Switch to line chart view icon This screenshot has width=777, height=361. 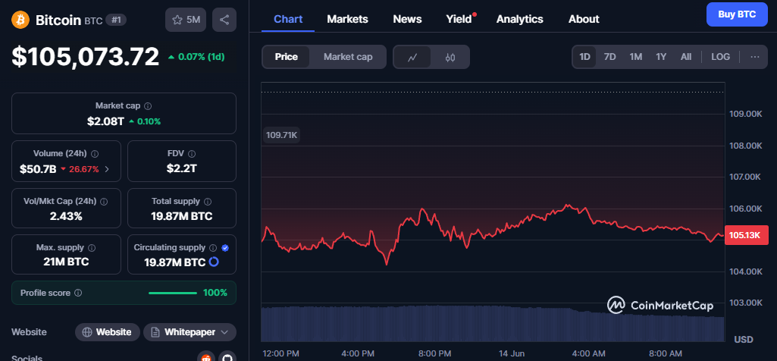click(x=412, y=57)
